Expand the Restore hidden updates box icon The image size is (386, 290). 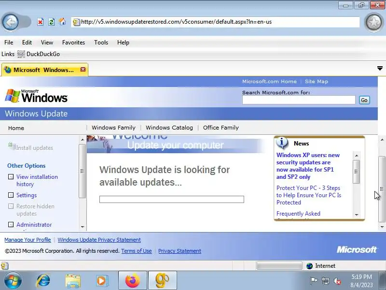[11, 206]
